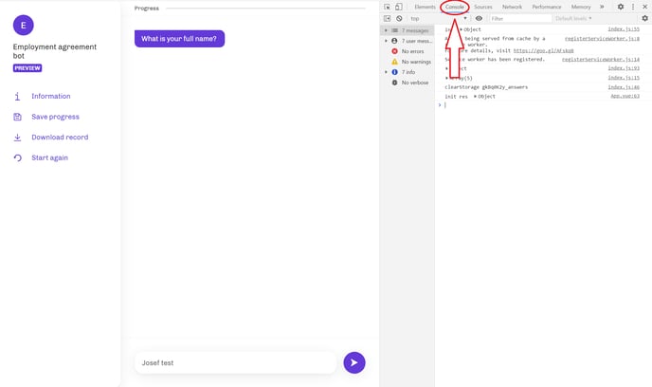Click the chat input with Josef test
The height and width of the screenshot is (387, 652).
(235, 363)
